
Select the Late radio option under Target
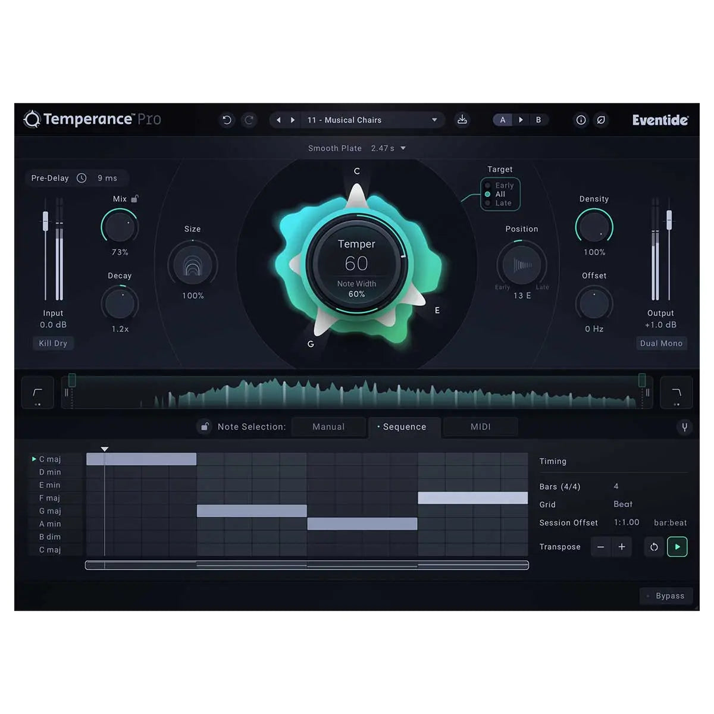[x=488, y=203]
